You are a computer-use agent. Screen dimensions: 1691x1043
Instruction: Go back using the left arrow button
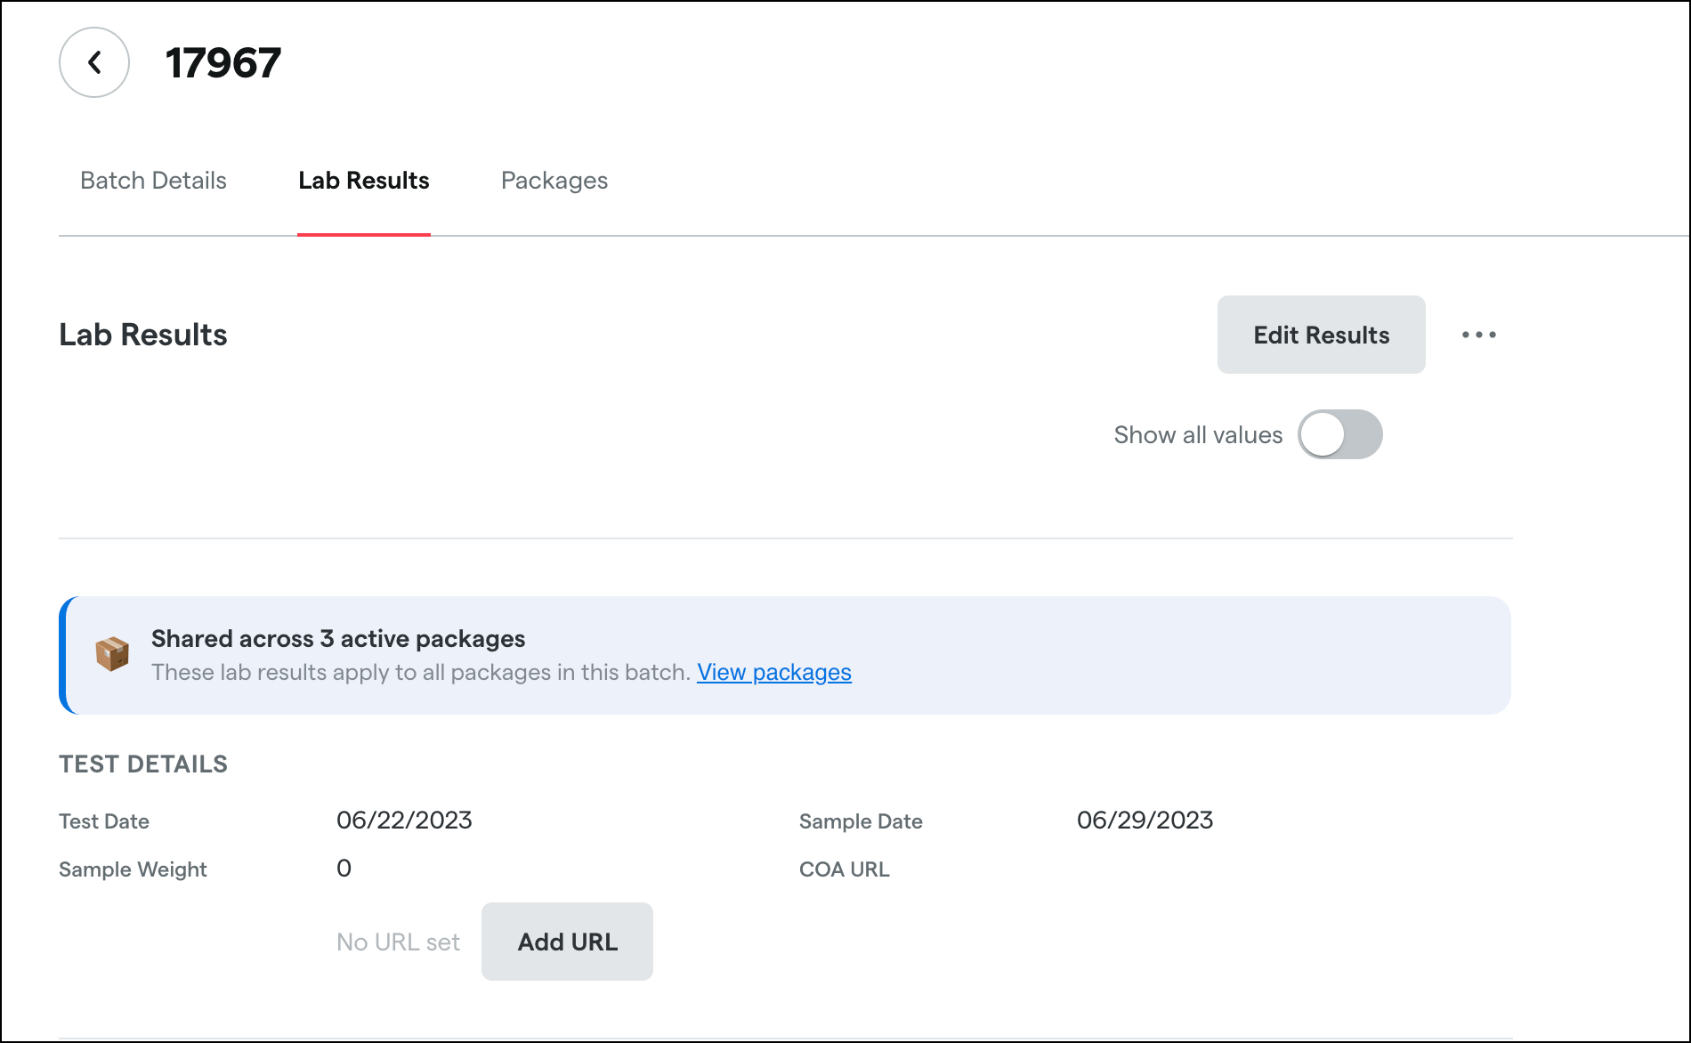94,62
